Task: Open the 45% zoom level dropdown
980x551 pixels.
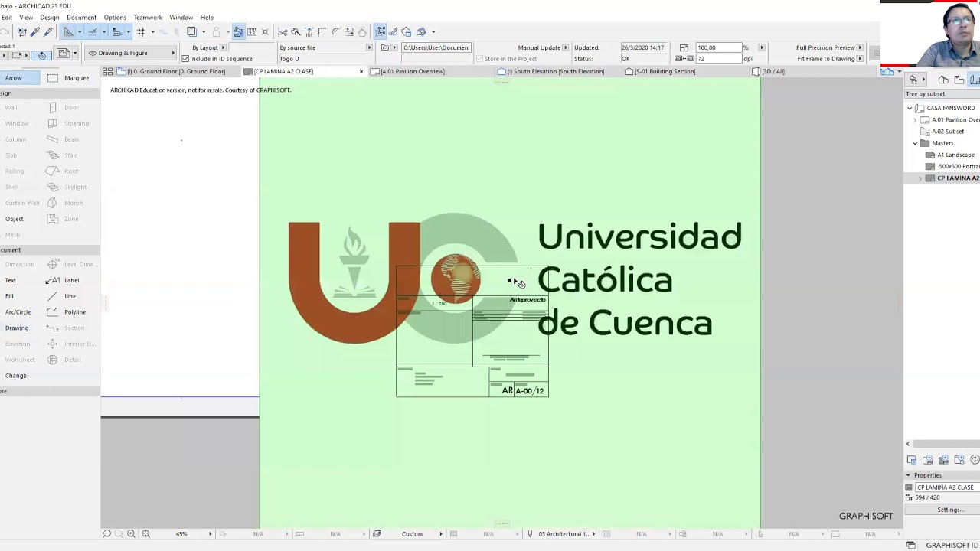Action: tap(211, 533)
